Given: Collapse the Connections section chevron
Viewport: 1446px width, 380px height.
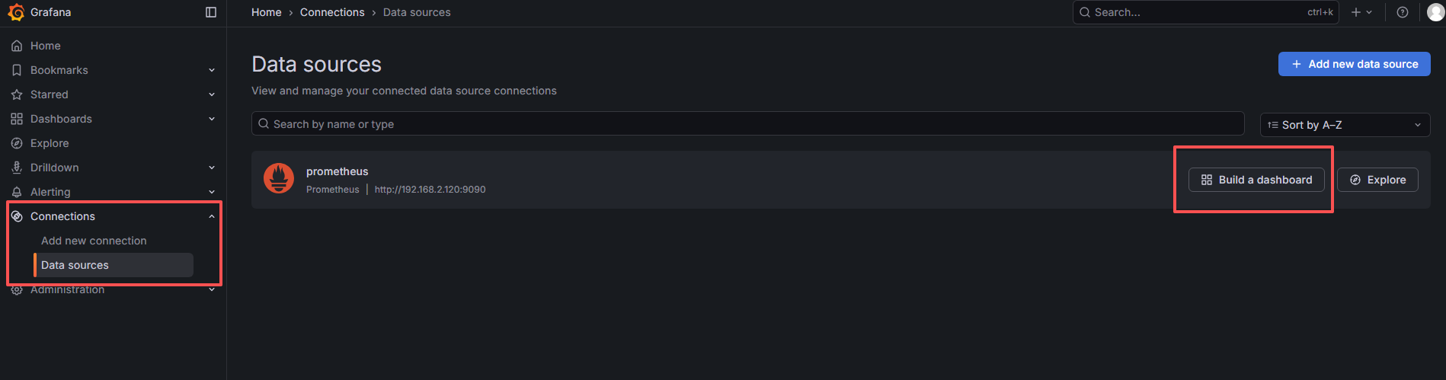Looking at the screenshot, I should click(x=212, y=216).
